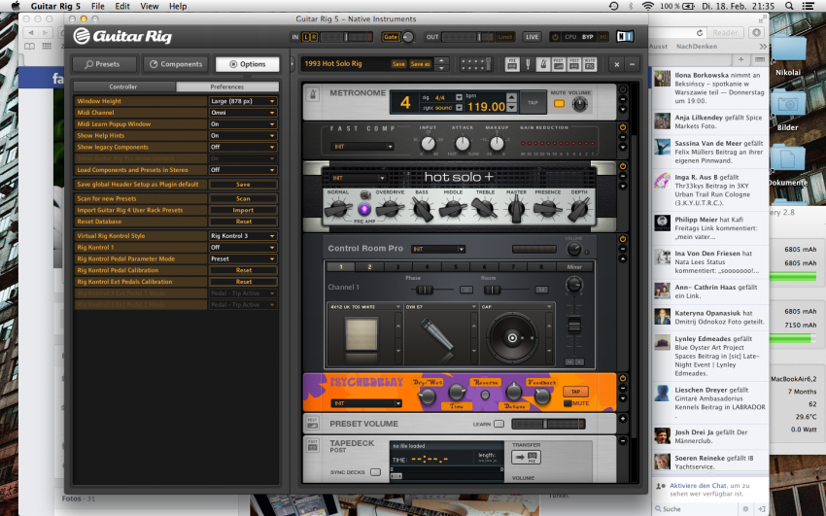
Task: Select Control Room Pro Mixer tab
Action: pyautogui.click(x=574, y=267)
